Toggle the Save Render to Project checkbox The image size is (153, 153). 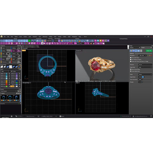click(x=131, y=60)
